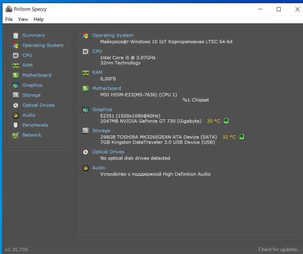This screenshot has height=254, width=303.
Task: Open Storage section in sidebar
Action: (x=32, y=95)
